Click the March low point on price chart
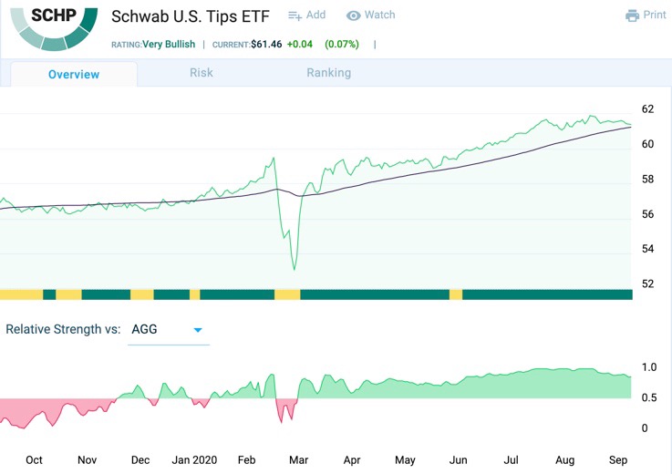672x474 pixels. (294, 270)
